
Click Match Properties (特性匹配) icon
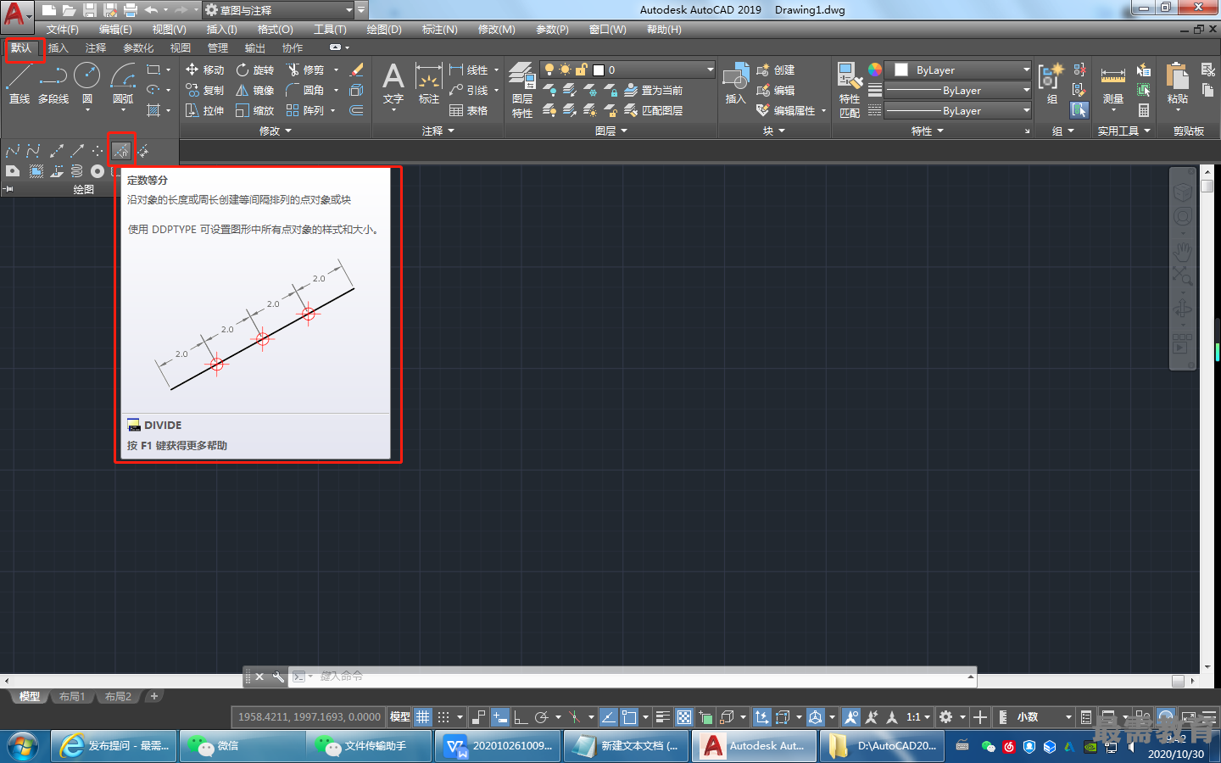click(x=850, y=90)
